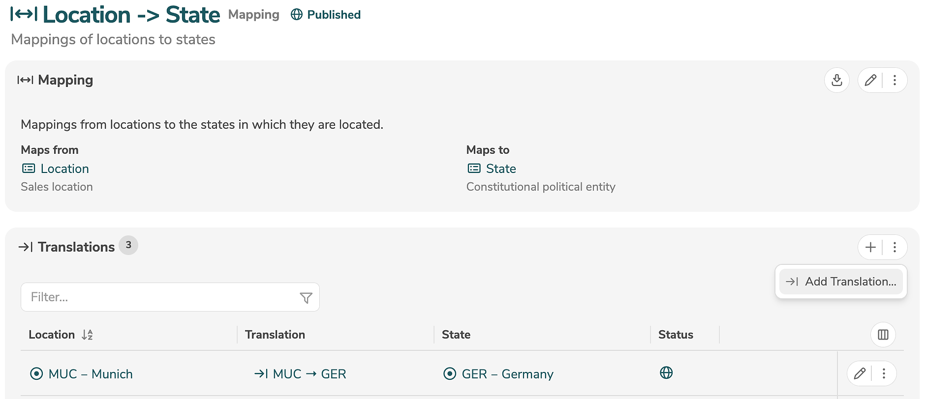Click the plus icon in Translations panel
926x399 pixels.
870,247
